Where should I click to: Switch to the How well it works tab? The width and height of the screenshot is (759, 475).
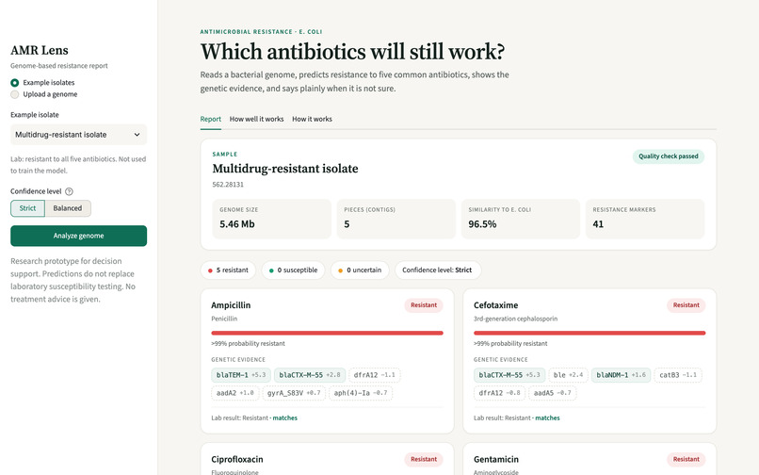pos(256,120)
